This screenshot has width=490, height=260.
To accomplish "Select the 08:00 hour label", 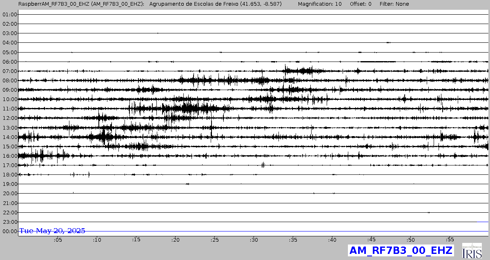I will (9, 80).
